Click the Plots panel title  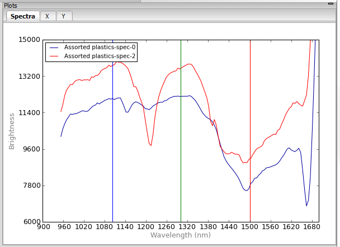click(11, 6)
